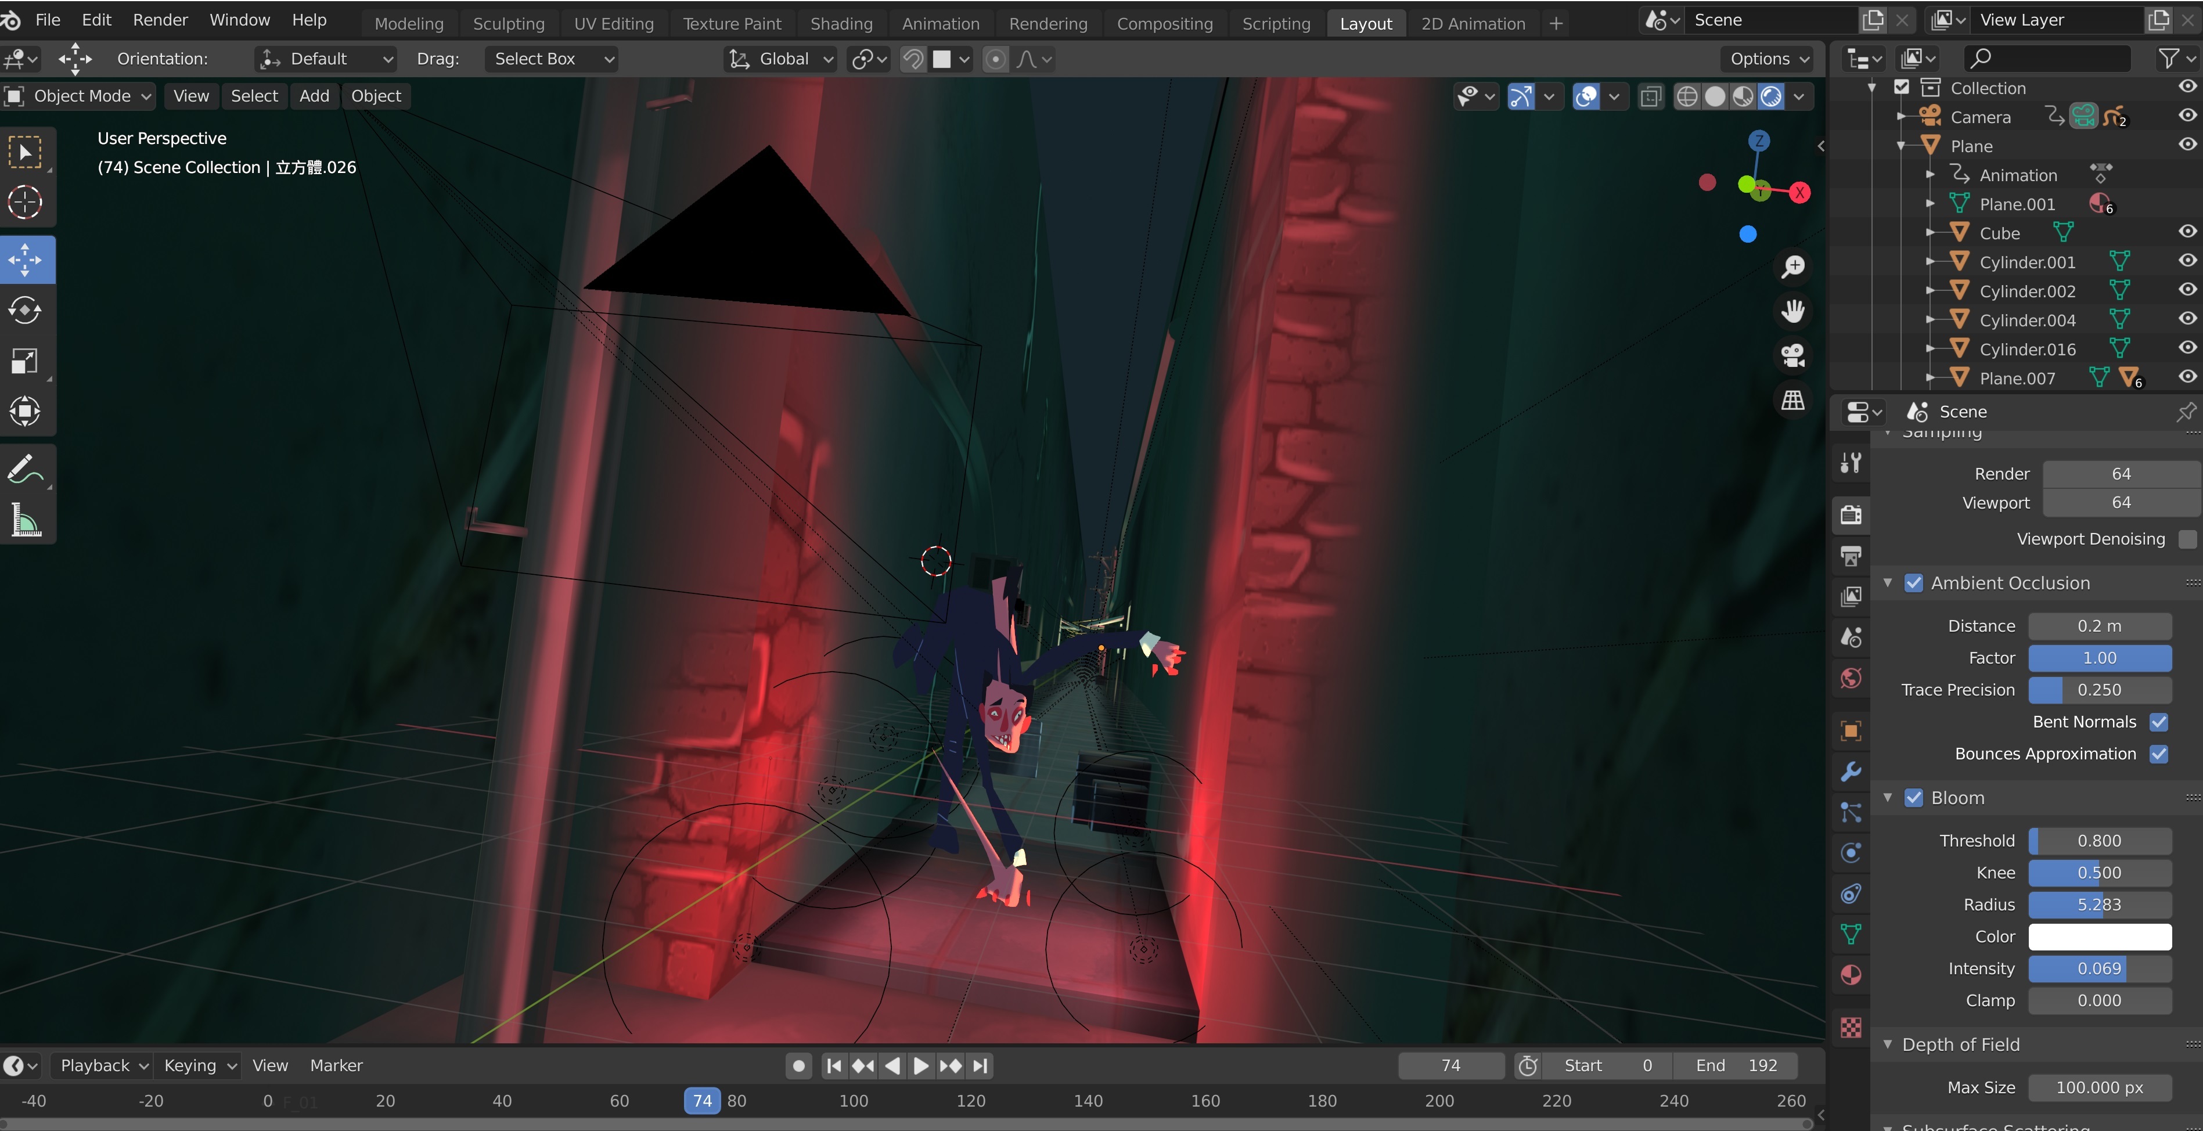The image size is (2203, 1131).
Task: Open the Render menu
Action: [x=160, y=20]
